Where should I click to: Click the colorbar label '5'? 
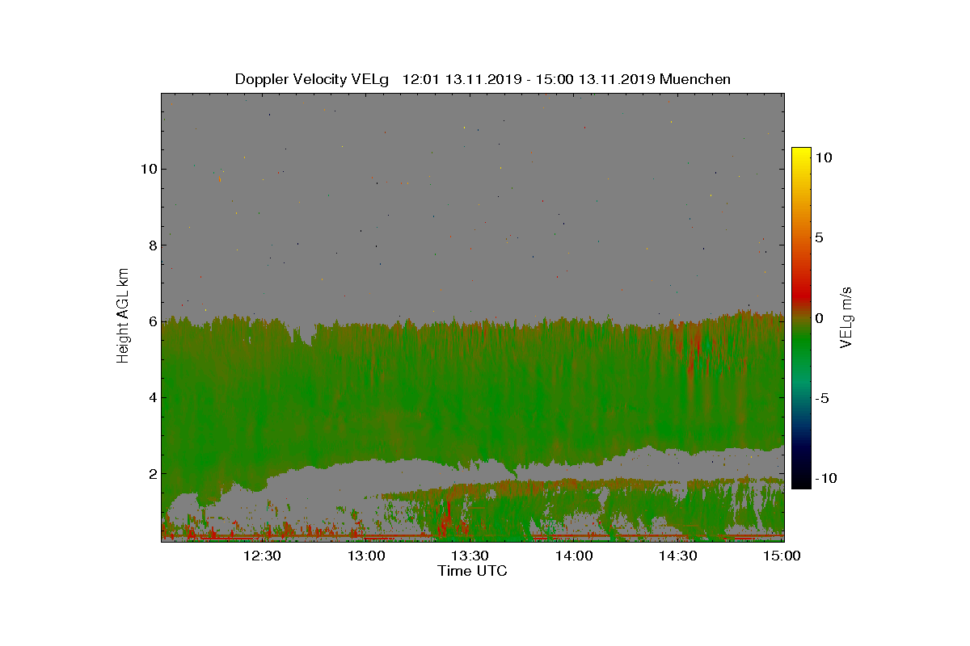820,238
